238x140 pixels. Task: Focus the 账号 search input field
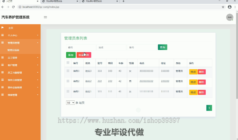(142, 47)
